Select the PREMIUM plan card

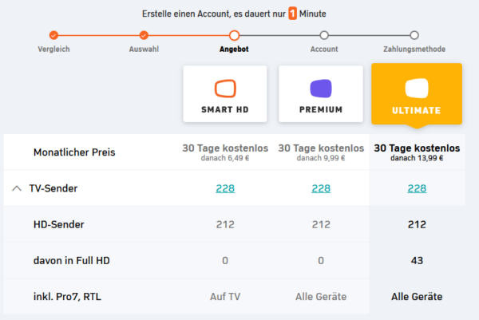coord(321,94)
